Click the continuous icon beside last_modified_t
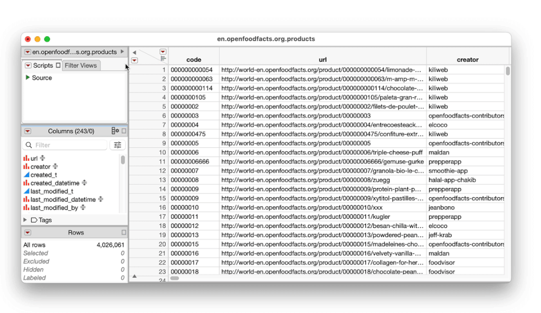 [26, 191]
